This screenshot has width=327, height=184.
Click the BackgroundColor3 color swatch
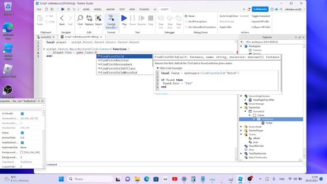tap(21, 152)
